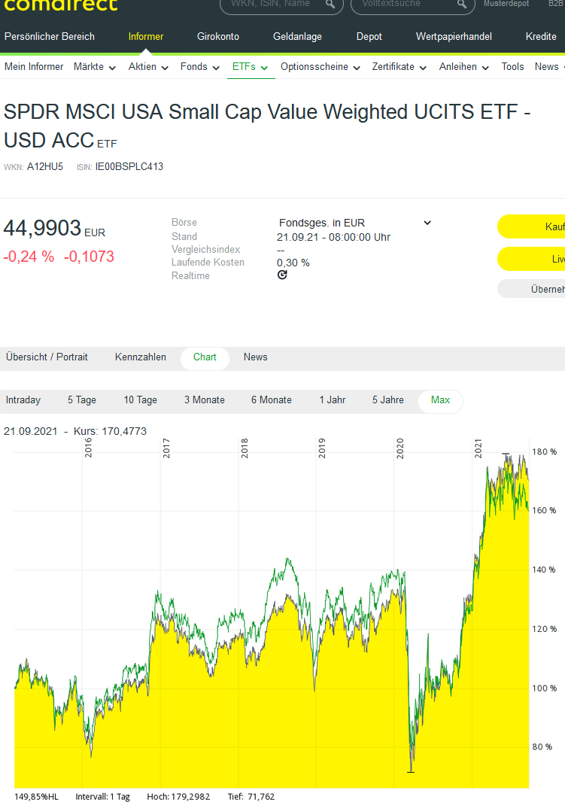Click the chart low point marker in 2020

[411, 771]
